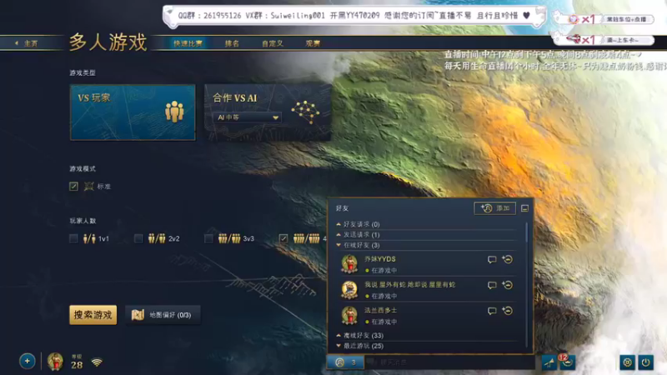The height and width of the screenshot is (375, 667).
Task: Click avatar of 我说 屋外有蛇 friend
Action: pos(349,289)
